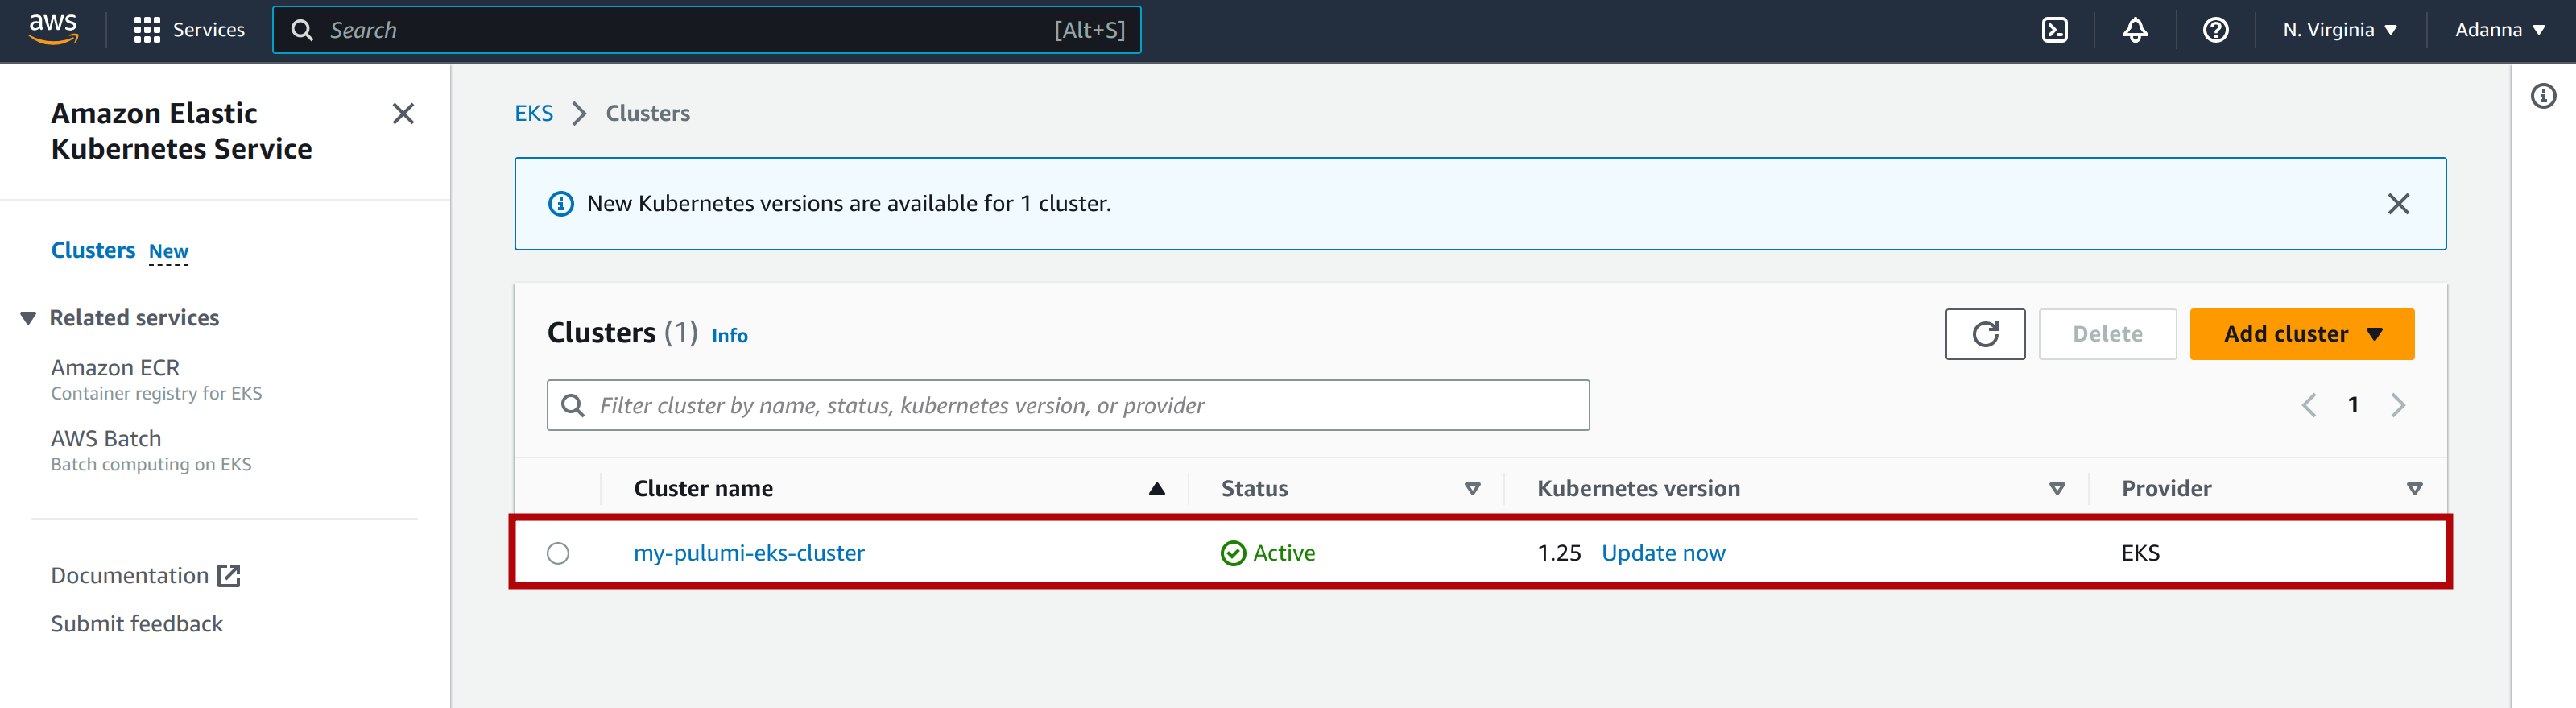Select the my-pulumi-eks-cluster radio button

coord(558,553)
